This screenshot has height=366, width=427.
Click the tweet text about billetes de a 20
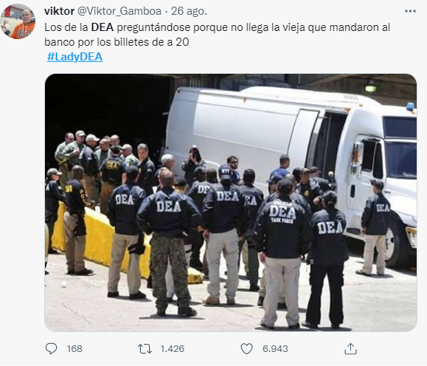[117, 42]
